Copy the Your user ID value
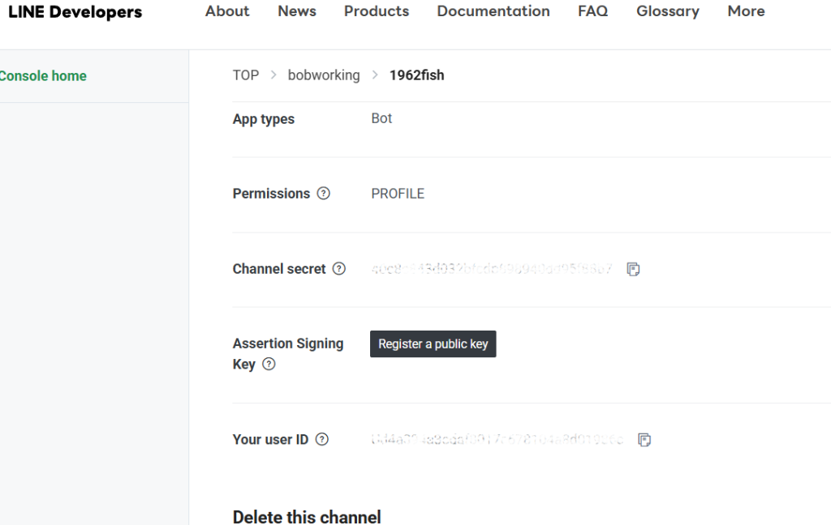 (x=644, y=440)
